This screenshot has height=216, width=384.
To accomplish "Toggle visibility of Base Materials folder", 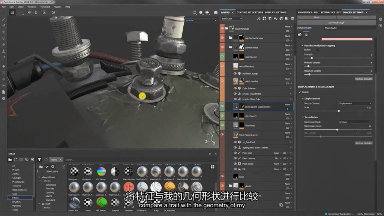I will pos(222,28).
